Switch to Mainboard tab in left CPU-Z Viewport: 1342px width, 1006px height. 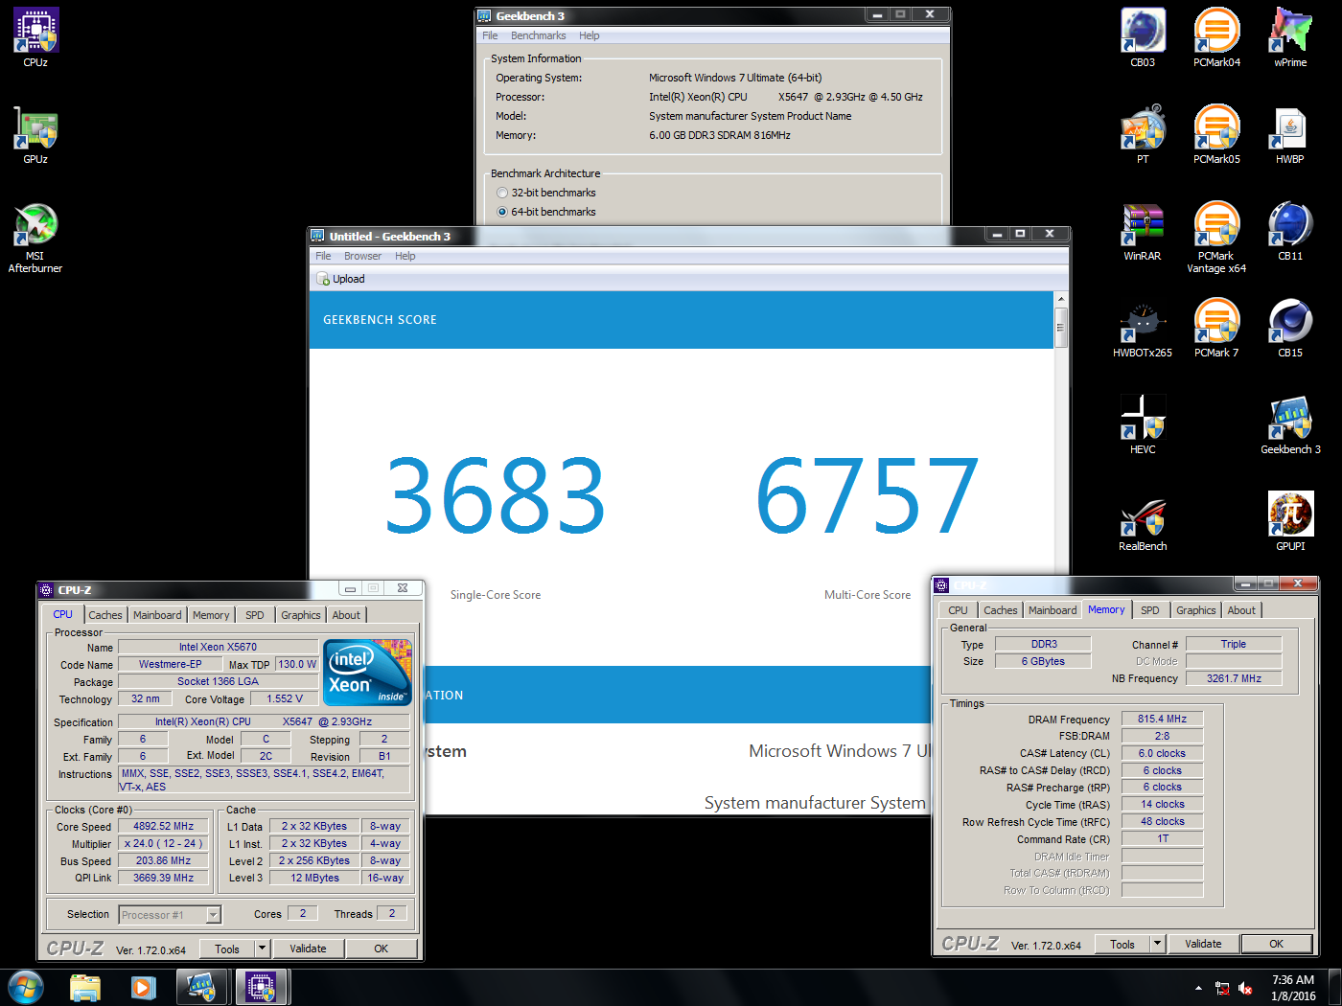click(157, 615)
